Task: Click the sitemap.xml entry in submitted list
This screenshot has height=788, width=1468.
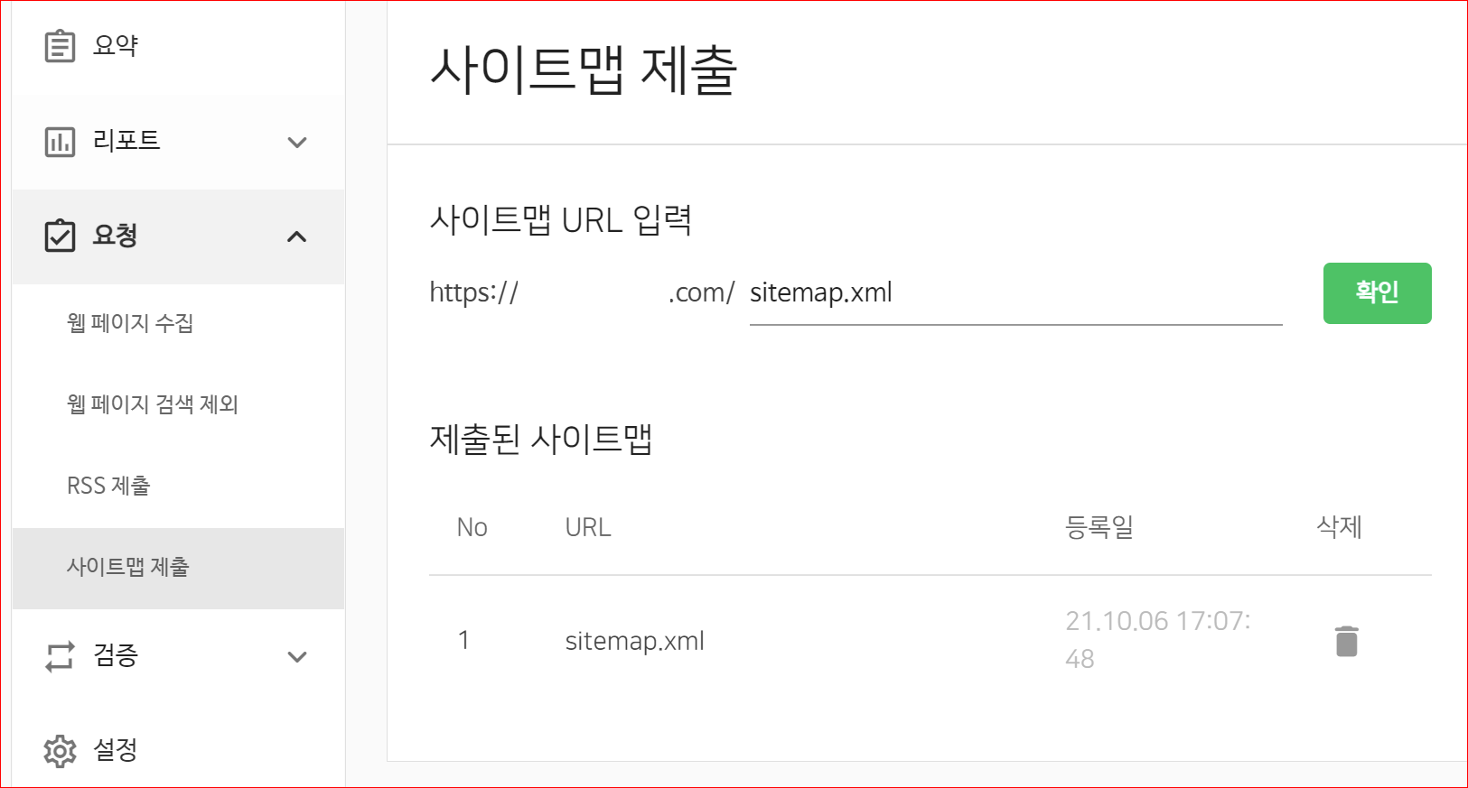Action: (x=634, y=640)
